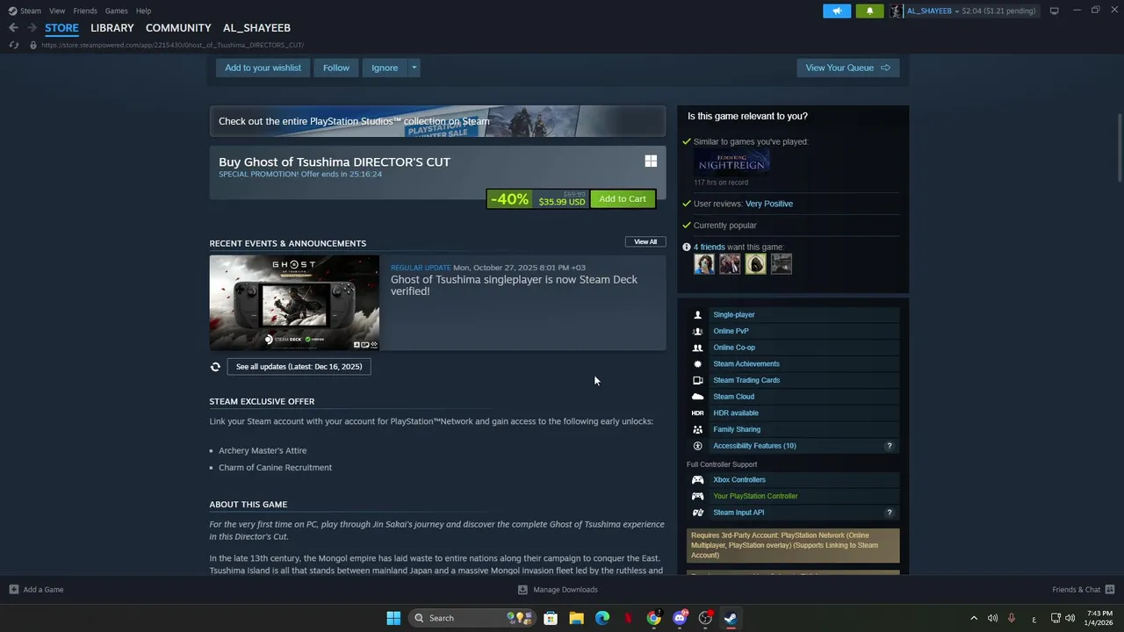Open Accessibility Features (10)
Image resolution: width=1124 pixels, height=632 pixels.
(x=754, y=446)
